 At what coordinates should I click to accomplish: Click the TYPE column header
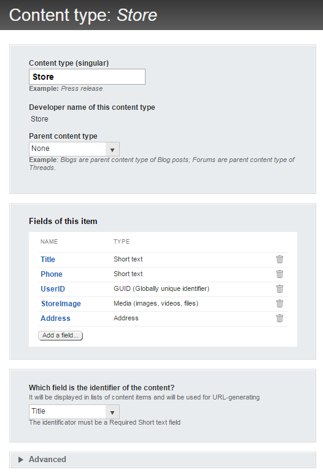(122, 241)
